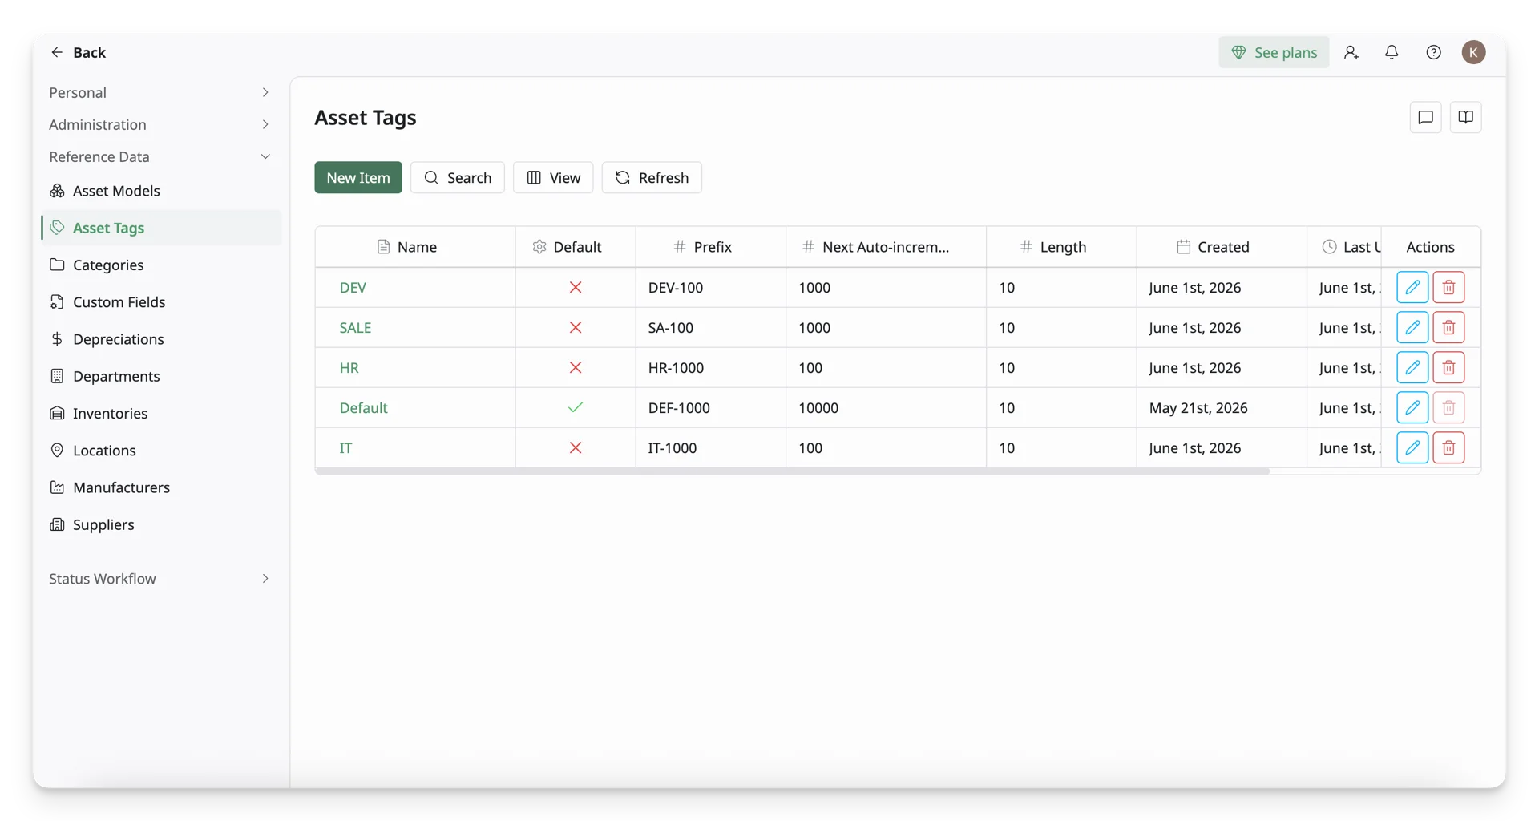The height and width of the screenshot is (821, 1539).
Task: Click the Back arrow icon
Action: tap(57, 52)
